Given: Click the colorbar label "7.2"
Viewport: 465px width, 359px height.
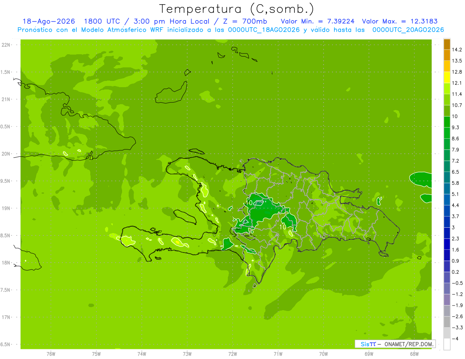Looking at the screenshot, I should [456, 161].
